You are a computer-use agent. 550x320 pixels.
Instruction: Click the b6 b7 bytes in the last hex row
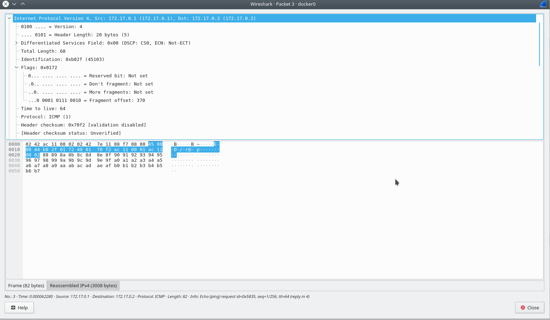[33, 171]
